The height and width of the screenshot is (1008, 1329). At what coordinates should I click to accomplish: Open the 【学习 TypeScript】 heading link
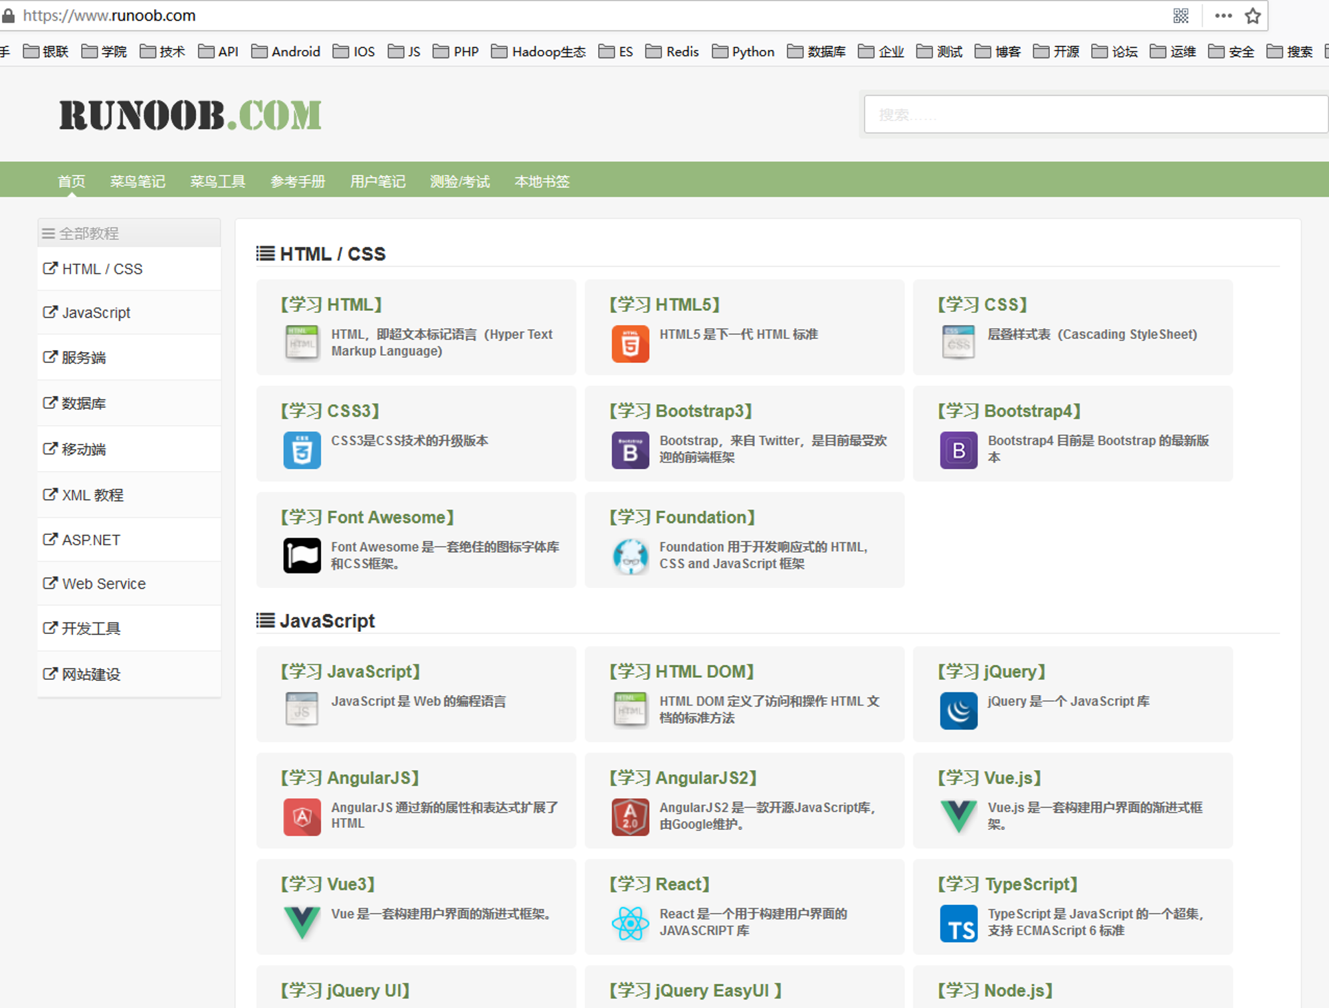pos(1007,884)
